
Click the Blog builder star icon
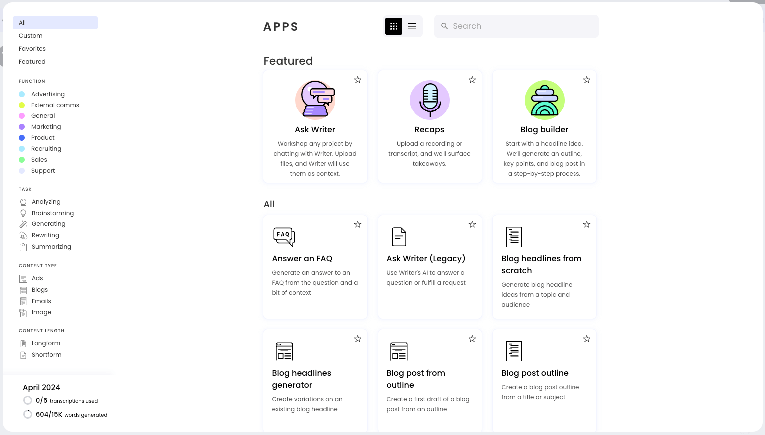point(587,80)
